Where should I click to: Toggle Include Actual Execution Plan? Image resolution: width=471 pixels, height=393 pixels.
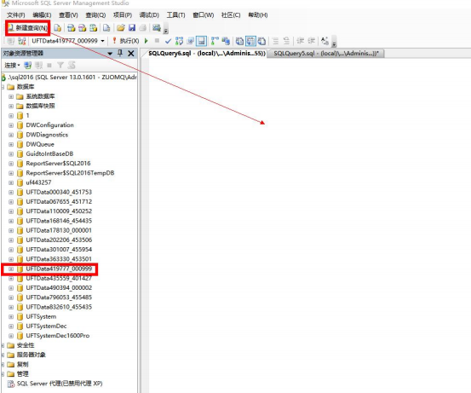pos(215,41)
